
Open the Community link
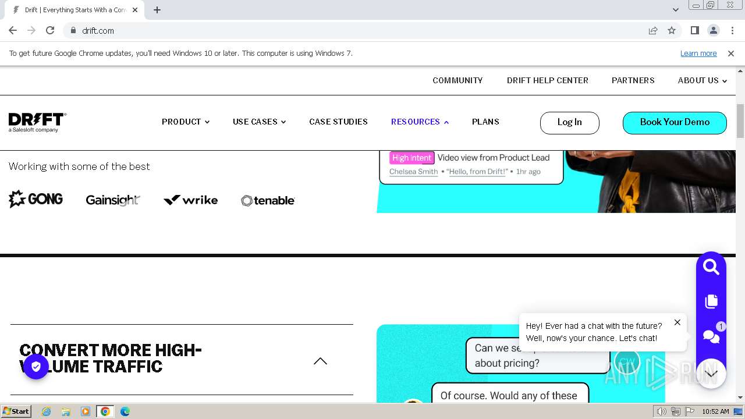457,80
